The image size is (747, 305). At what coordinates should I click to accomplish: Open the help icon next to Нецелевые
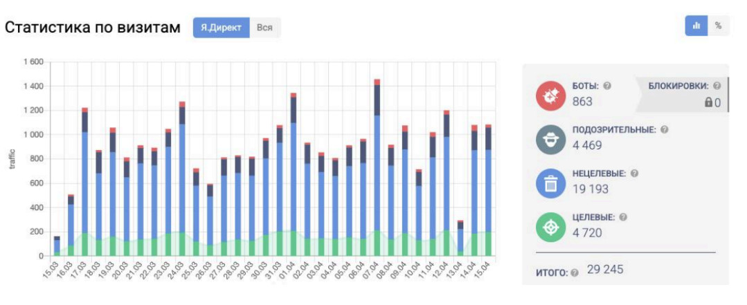(x=635, y=174)
